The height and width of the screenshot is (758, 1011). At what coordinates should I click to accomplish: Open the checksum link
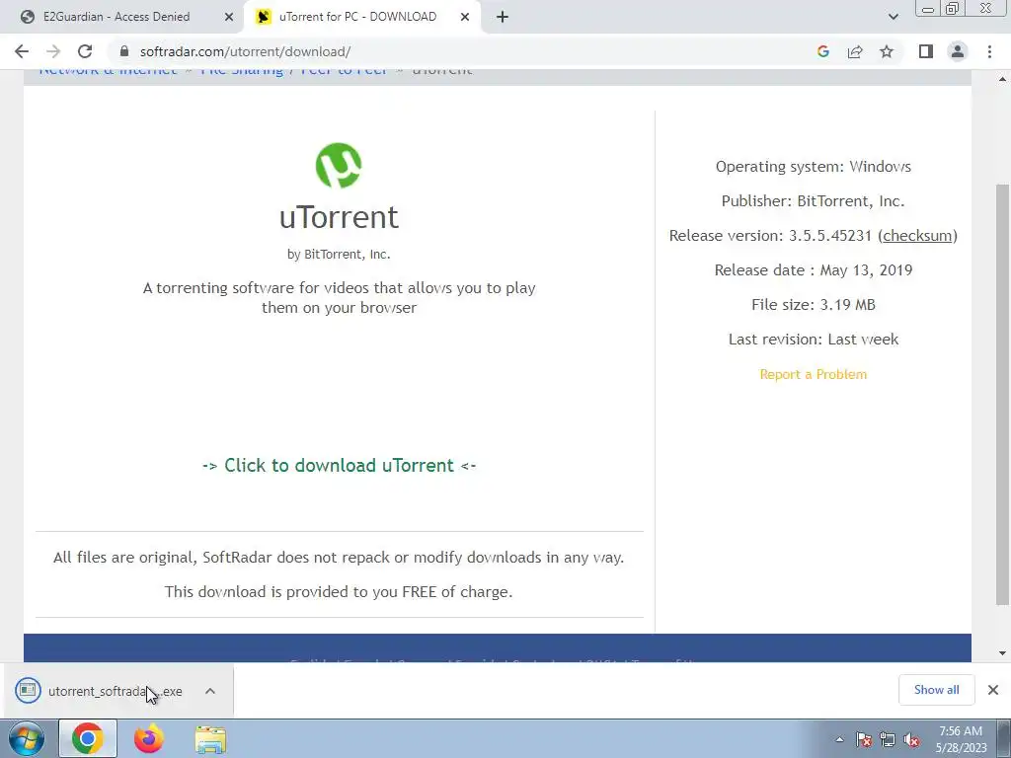[917, 236]
